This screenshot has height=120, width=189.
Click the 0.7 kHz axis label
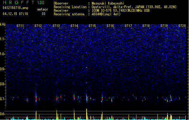tap(3, 99)
